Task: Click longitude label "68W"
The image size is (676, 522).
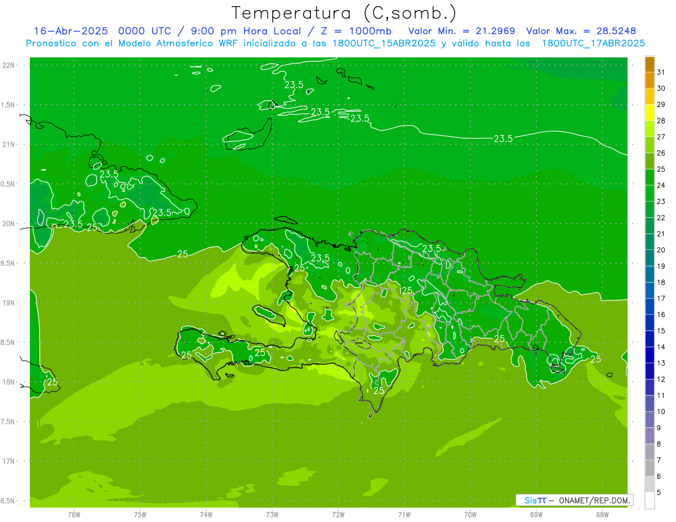Action: 602,514
